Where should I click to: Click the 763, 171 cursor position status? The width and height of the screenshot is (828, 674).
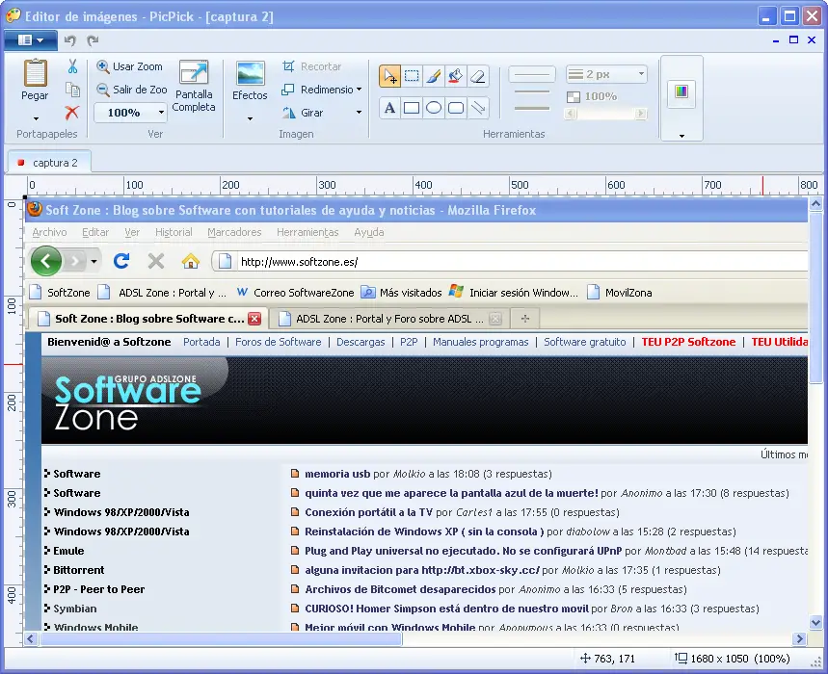tap(607, 659)
